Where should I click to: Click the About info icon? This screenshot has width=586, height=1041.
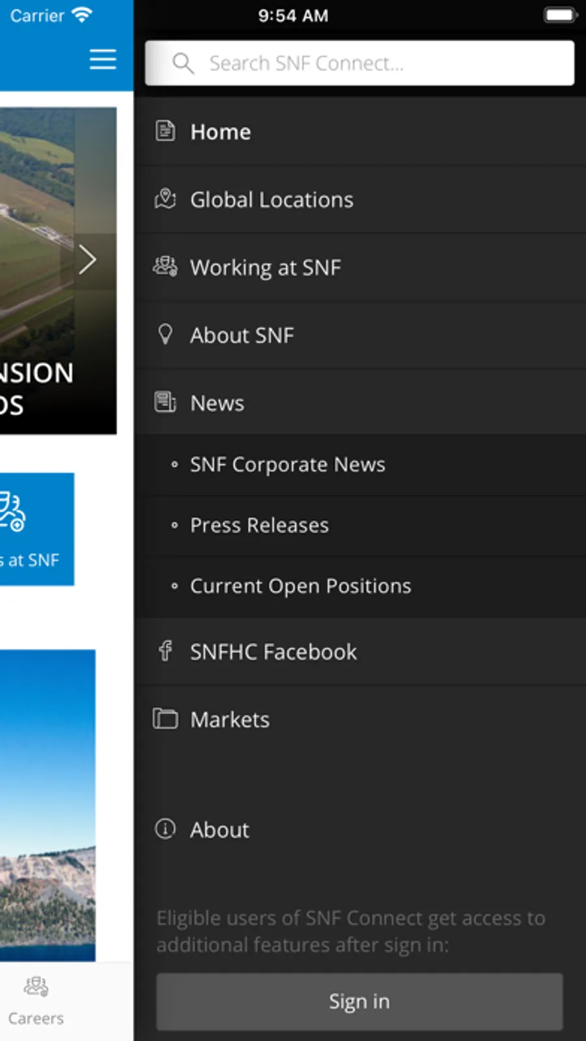point(165,829)
